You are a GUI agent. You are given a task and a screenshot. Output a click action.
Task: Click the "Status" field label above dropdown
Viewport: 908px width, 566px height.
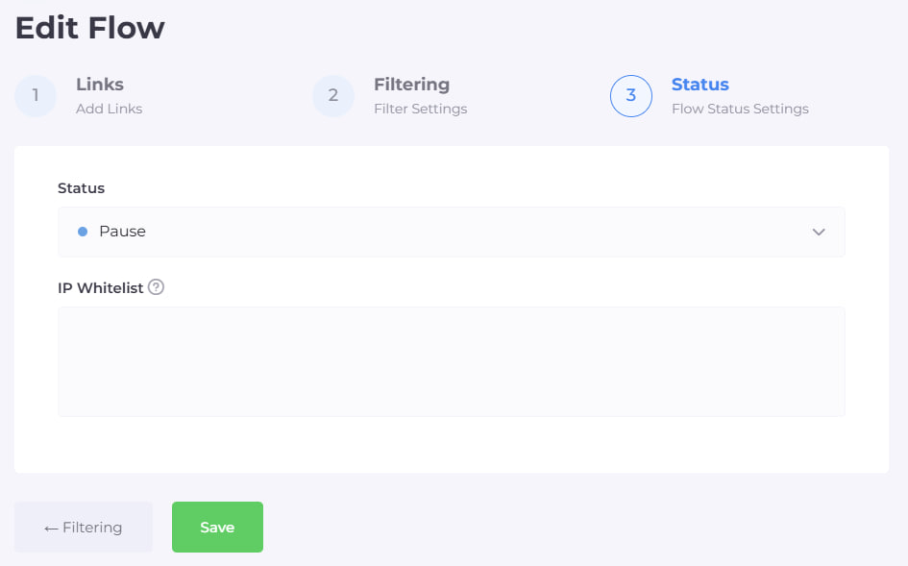(x=81, y=187)
